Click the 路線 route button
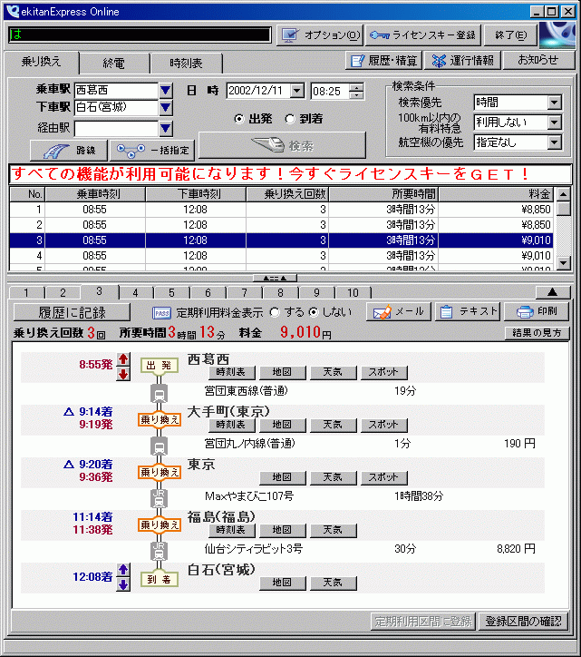581x657 pixels. click(x=69, y=151)
